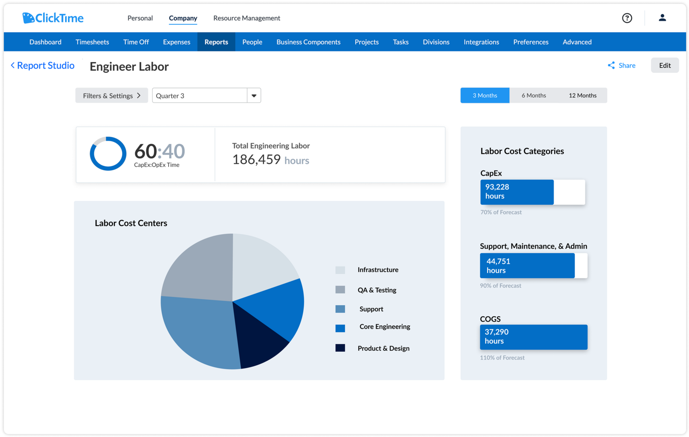Click the Edit button
689x437 pixels.
pyautogui.click(x=665, y=66)
